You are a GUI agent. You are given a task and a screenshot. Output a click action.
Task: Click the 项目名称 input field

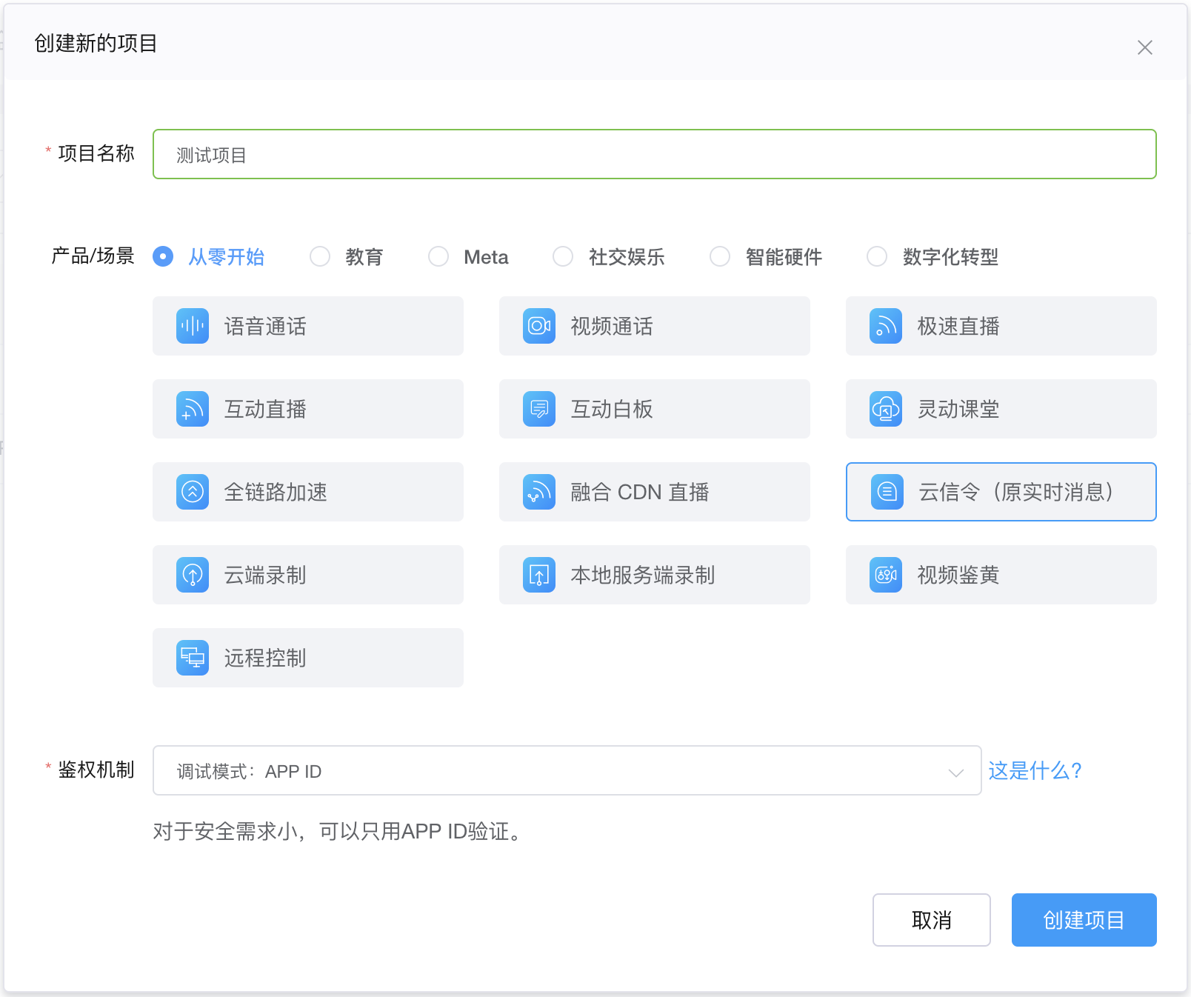tap(655, 154)
